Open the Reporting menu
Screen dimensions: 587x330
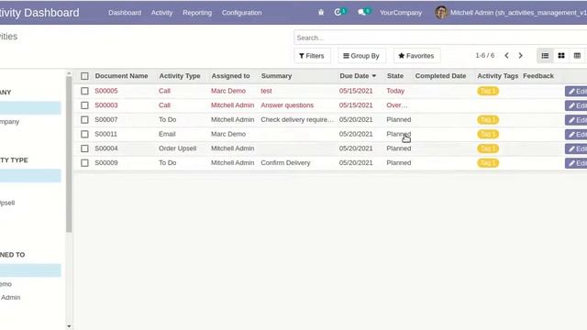[x=197, y=12]
